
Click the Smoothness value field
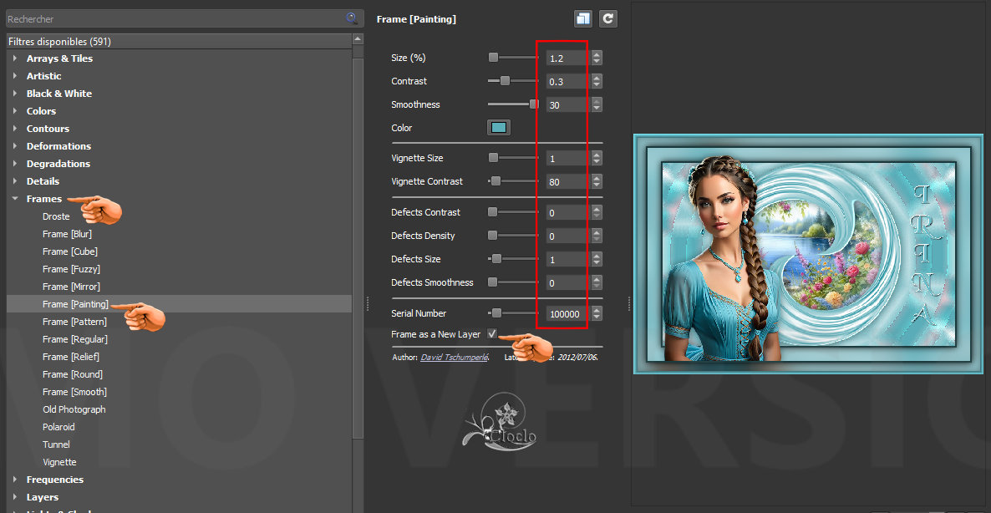(x=568, y=105)
